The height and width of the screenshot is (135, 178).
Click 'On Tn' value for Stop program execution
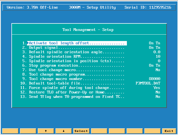(154, 66)
